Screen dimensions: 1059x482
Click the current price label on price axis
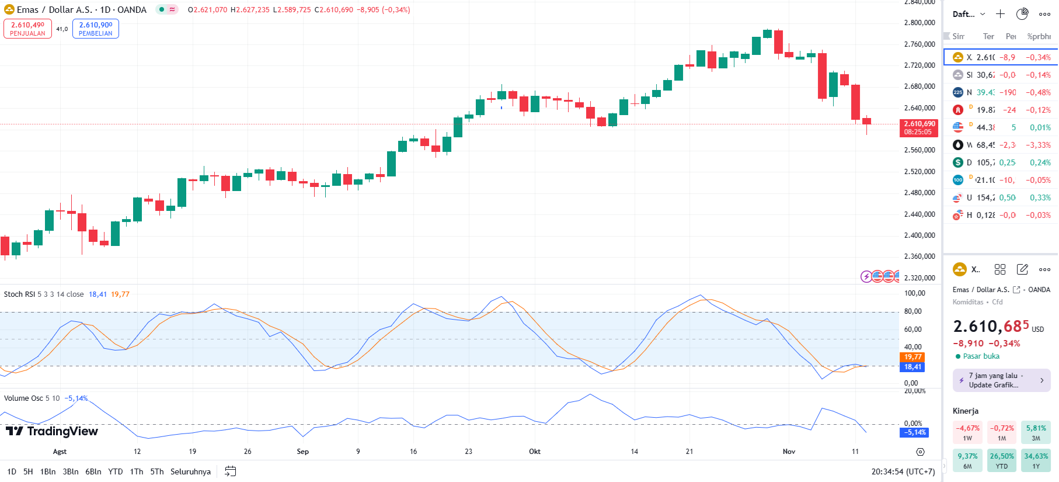click(919, 128)
